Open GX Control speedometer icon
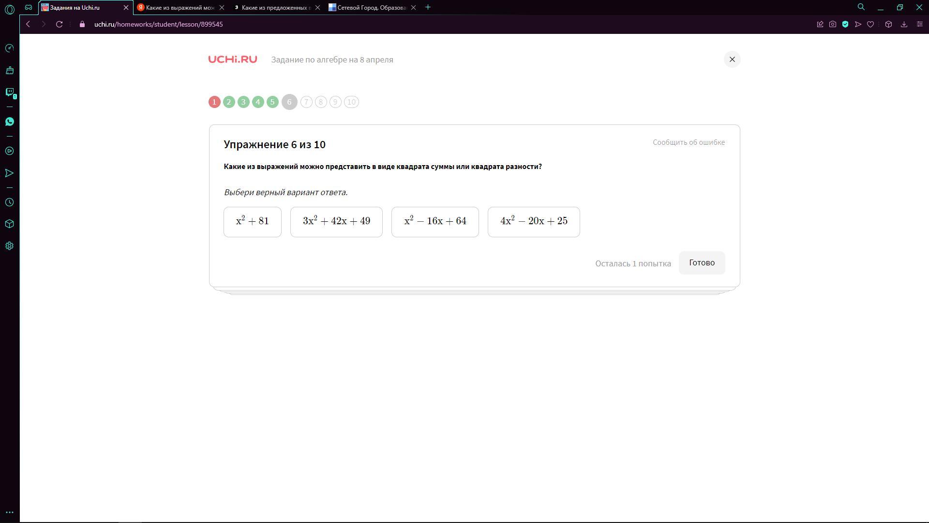Screen dimensions: 929x523 (x=10, y=48)
